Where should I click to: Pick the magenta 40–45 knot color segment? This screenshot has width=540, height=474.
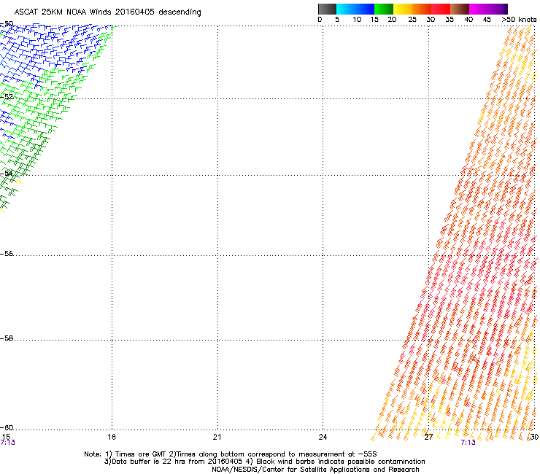[x=479, y=9]
